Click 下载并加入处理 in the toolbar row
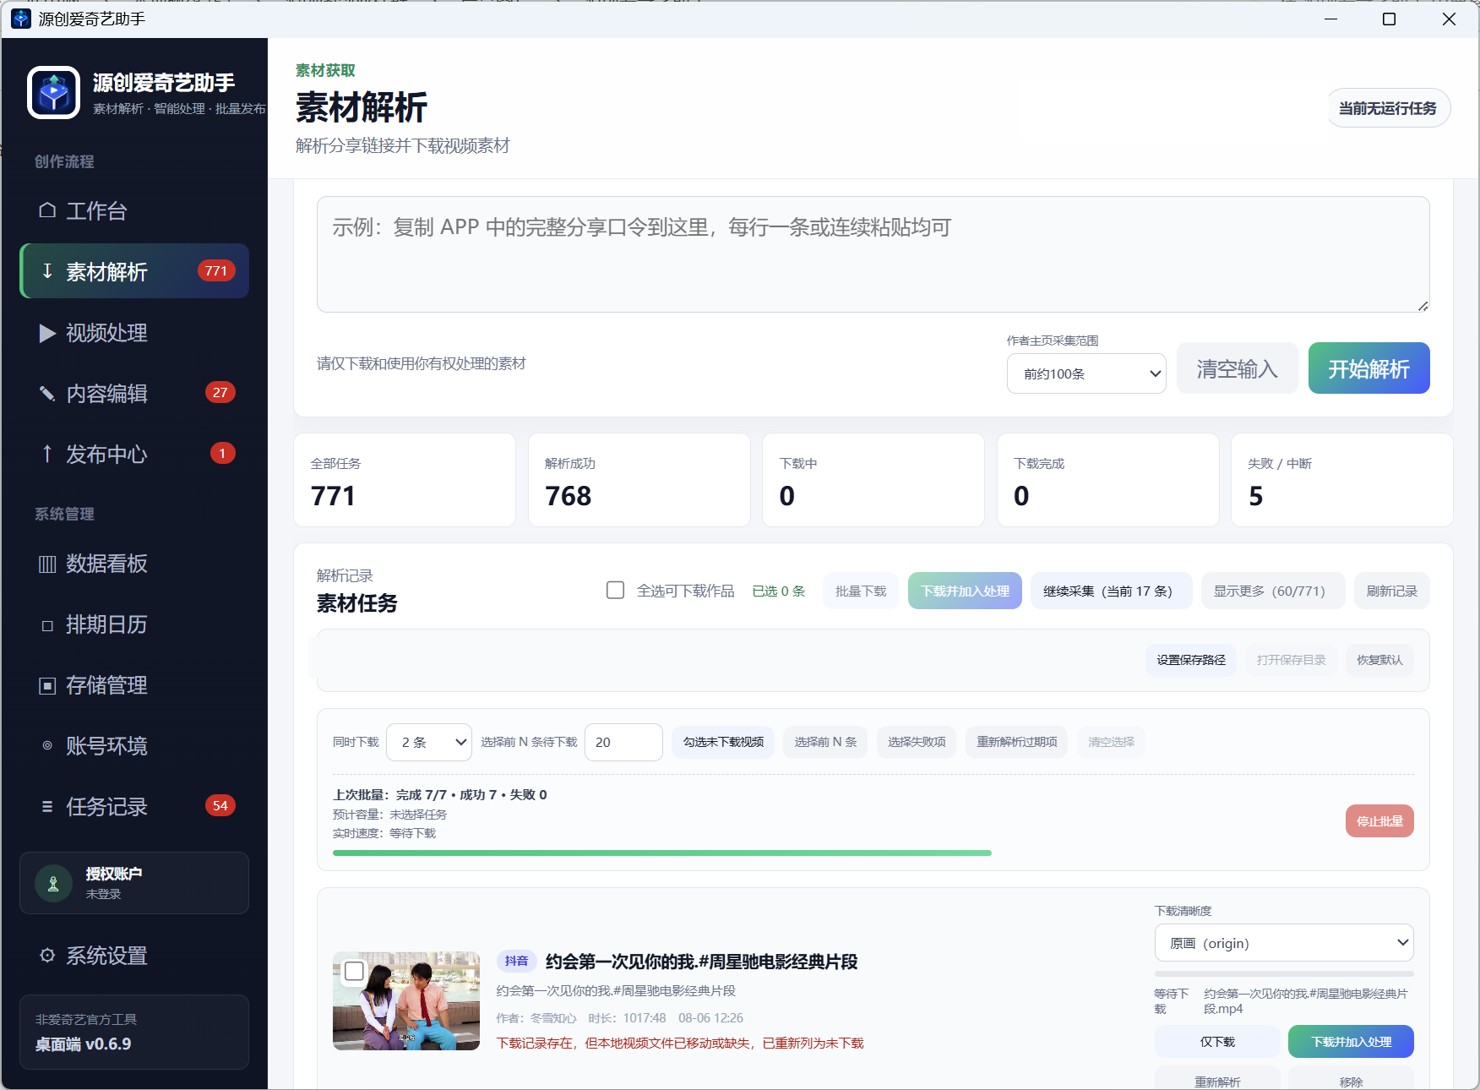Image resolution: width=1480 pixels, height=1090 pixels. tap(965, 591)
